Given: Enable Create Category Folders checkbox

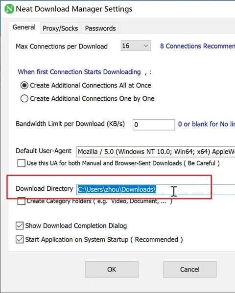Looking at the screenshot, I should 22,201.
